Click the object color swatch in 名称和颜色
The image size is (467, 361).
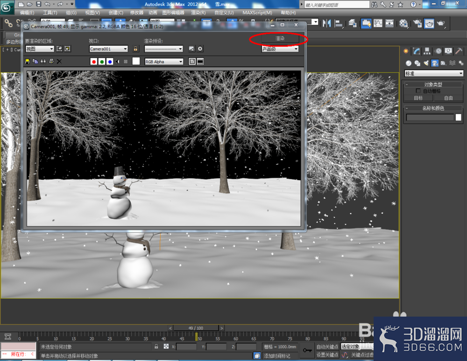coord(459,117)
